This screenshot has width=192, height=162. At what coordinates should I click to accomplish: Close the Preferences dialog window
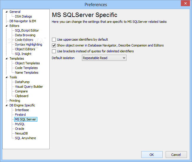tap(185, 4)
